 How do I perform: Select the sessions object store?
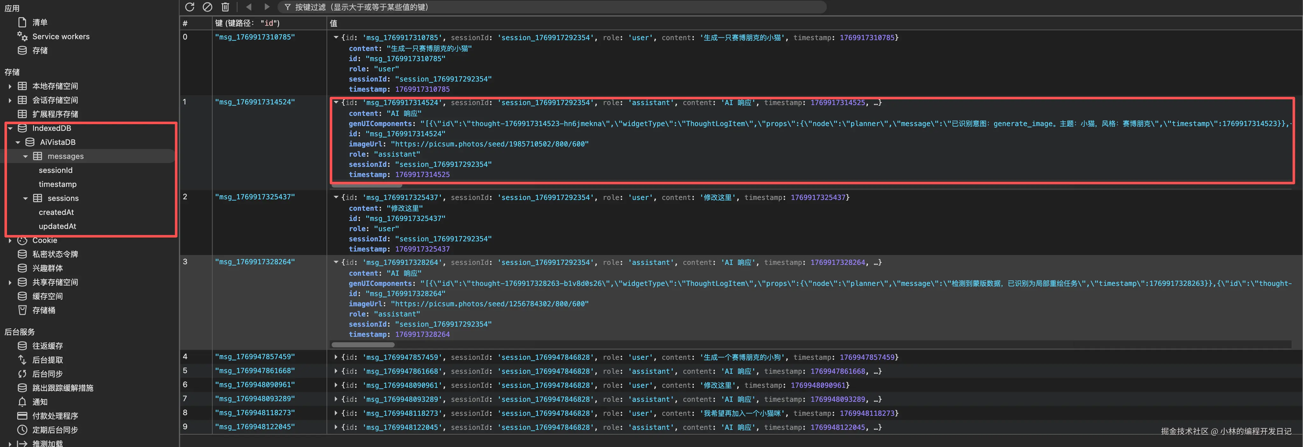(x=63, y=198)
